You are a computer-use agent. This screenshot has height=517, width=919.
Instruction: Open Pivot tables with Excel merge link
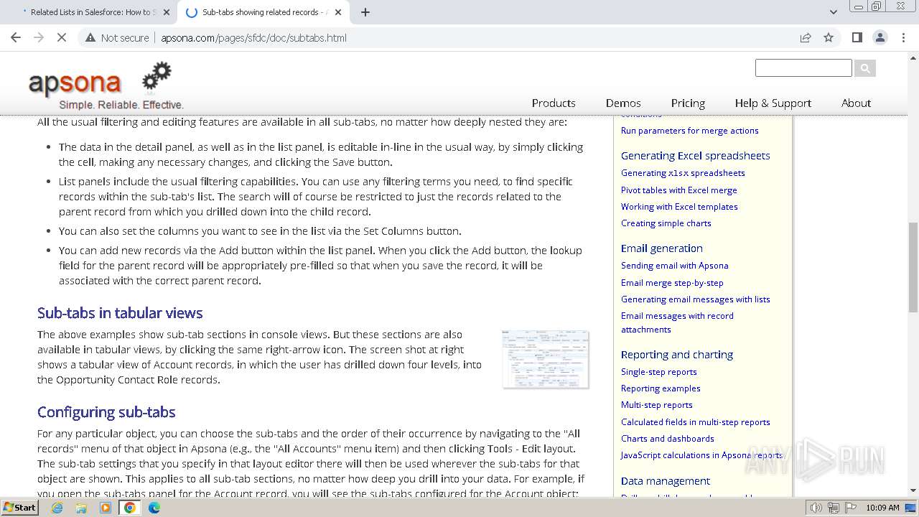pyautogui.click(x=678, y=190)
